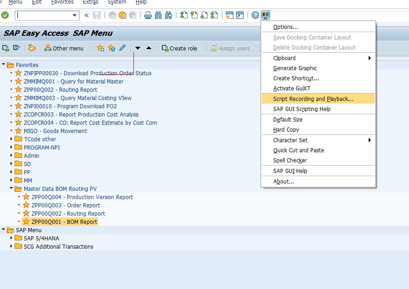Click the orange Exit icon
The height and width of the screenshot is (289, 409).
tap(122, 16)
